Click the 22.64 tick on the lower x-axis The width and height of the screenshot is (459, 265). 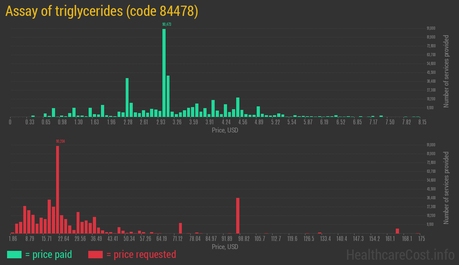click(64, 239)
